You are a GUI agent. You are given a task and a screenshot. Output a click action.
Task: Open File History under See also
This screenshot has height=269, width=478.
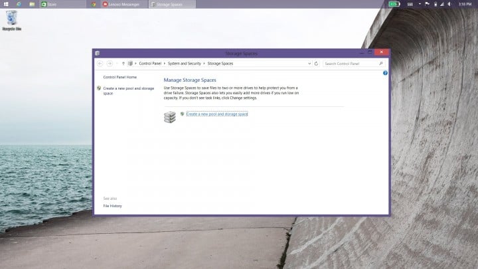(x=112, y=206)
